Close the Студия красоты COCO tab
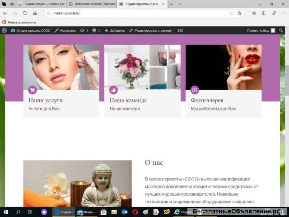Image resolution: width=289 pixels, height=217 pixels. tap(163, 4)
